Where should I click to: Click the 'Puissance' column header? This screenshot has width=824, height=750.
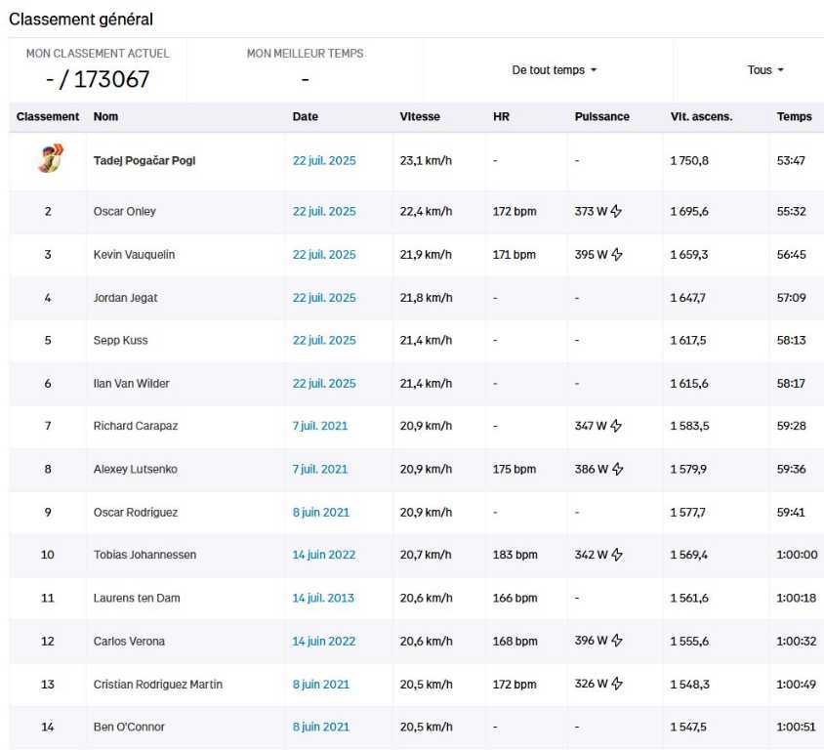601,116
